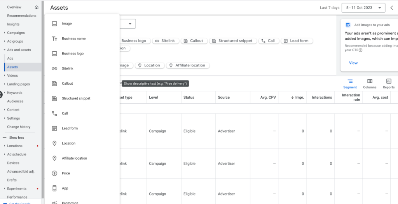Open Insights in the sidebar
398x204 pixels.
click(x=13, y=24)
